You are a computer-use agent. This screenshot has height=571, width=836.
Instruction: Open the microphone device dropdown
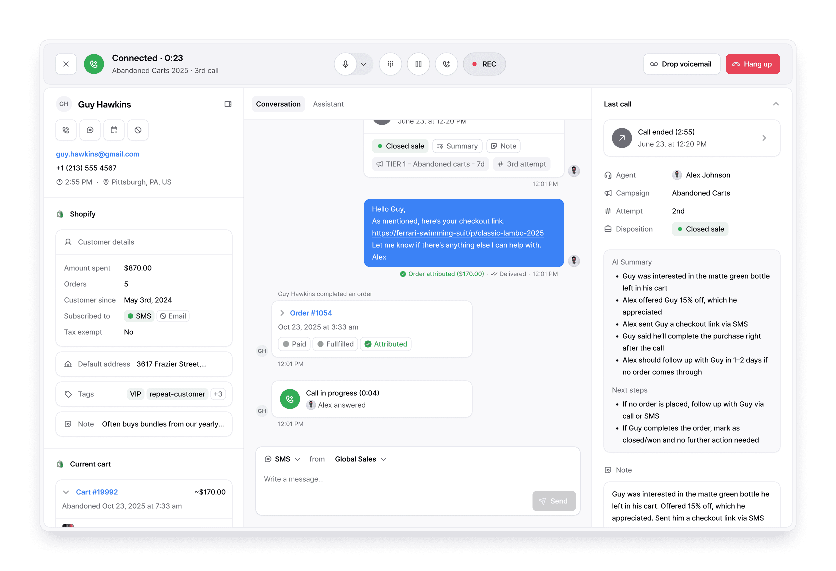[x=363, y=64]
